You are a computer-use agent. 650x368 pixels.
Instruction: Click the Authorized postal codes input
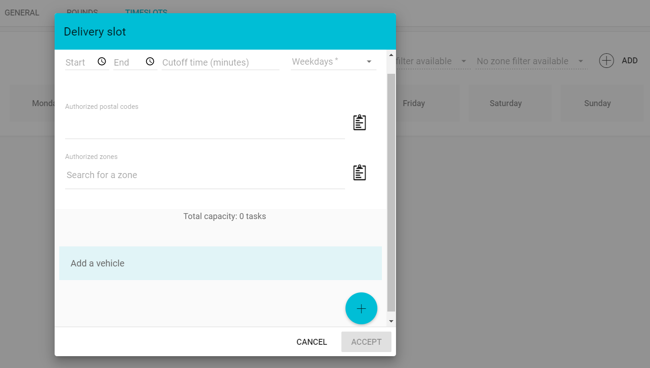pyautogui.click(x=205, y=125)
